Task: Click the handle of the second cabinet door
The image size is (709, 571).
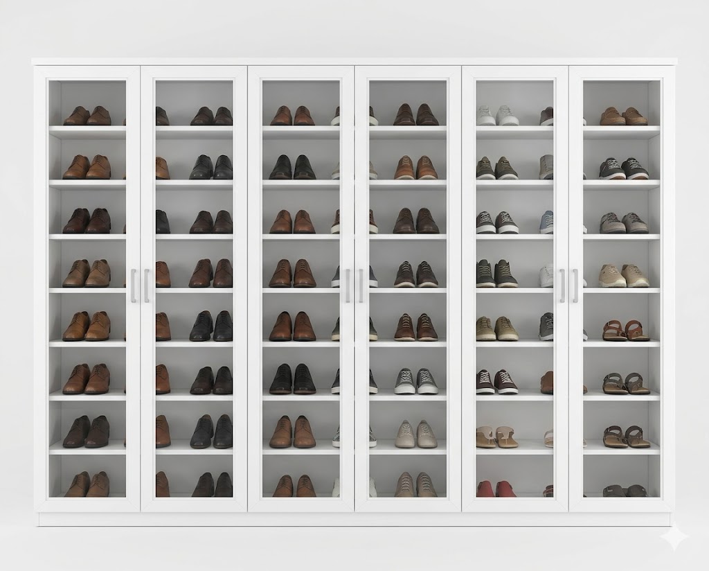Action: click(147, 286)
